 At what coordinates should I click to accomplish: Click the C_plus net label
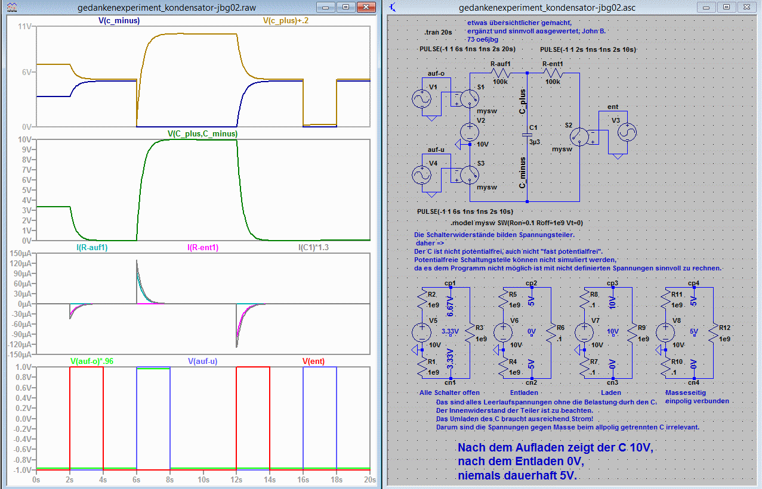pos(523,102)
